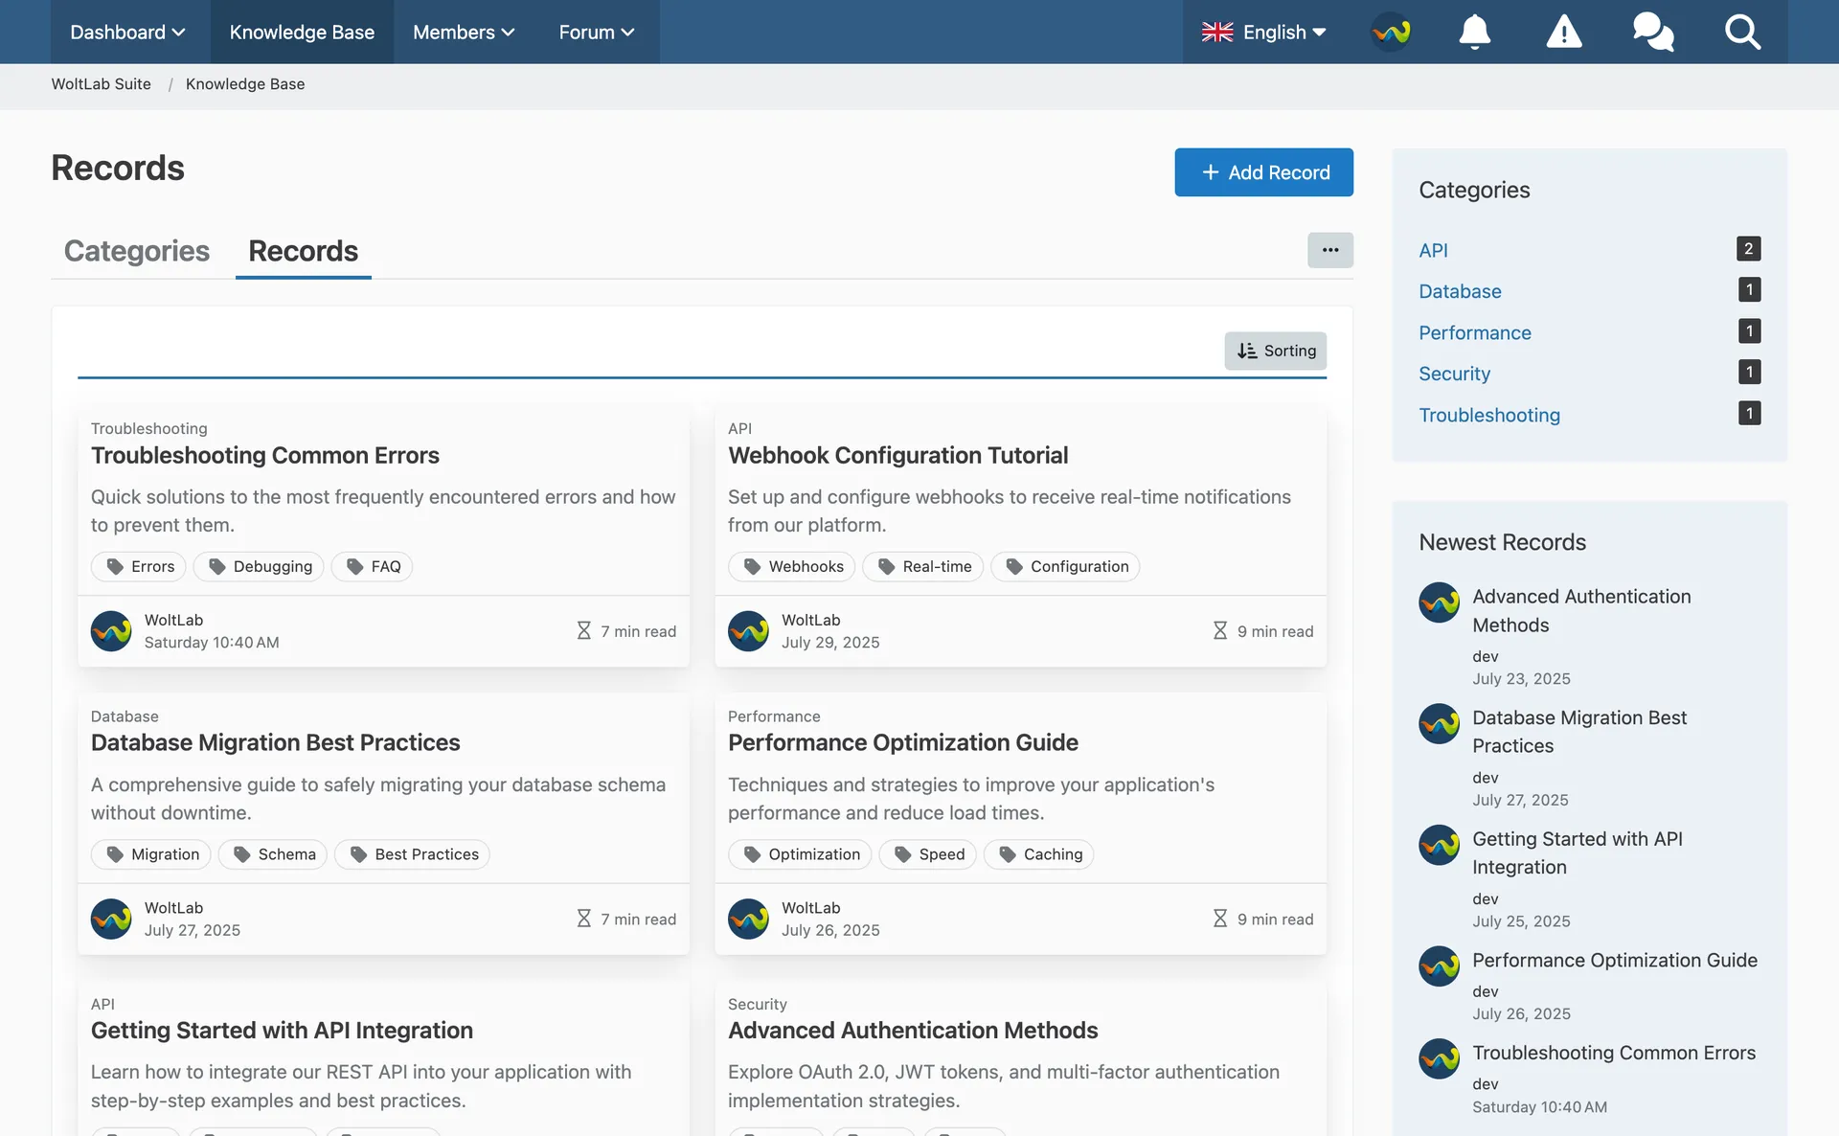Open the English language selector

(1263, 32)
